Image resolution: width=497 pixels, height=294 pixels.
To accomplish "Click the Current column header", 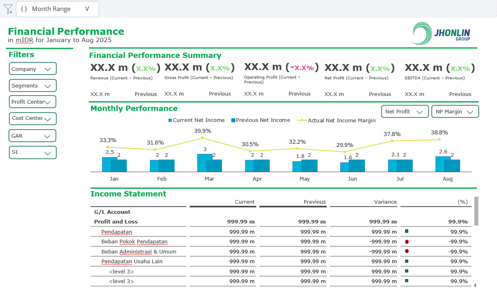I will click(x=245, y=202).
